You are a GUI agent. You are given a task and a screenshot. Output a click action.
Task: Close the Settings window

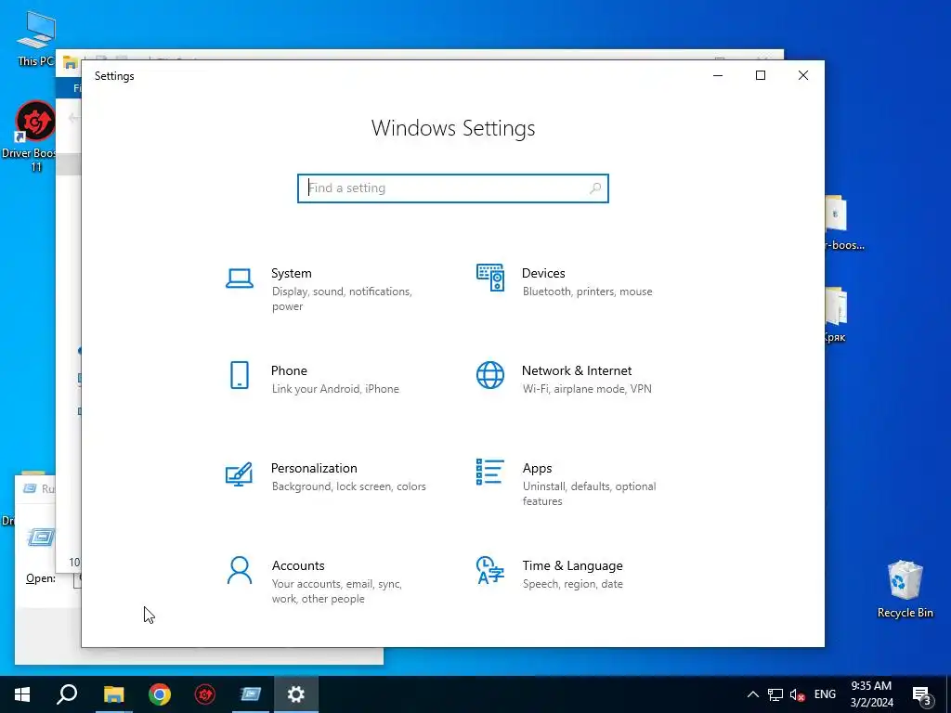803,75
